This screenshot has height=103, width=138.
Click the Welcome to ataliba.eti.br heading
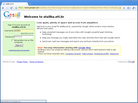coord(44,17)
